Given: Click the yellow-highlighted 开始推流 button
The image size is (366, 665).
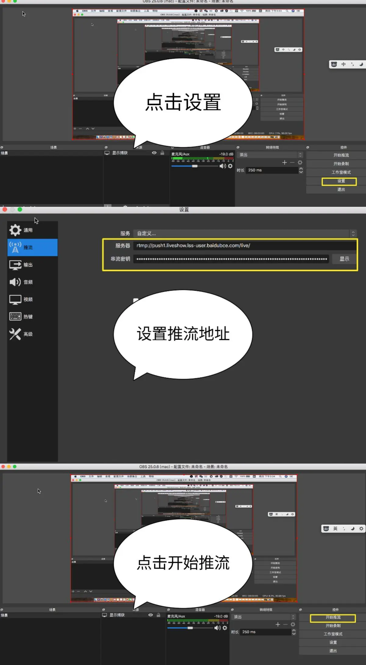Looking at the screenshot, I should 333,617.
